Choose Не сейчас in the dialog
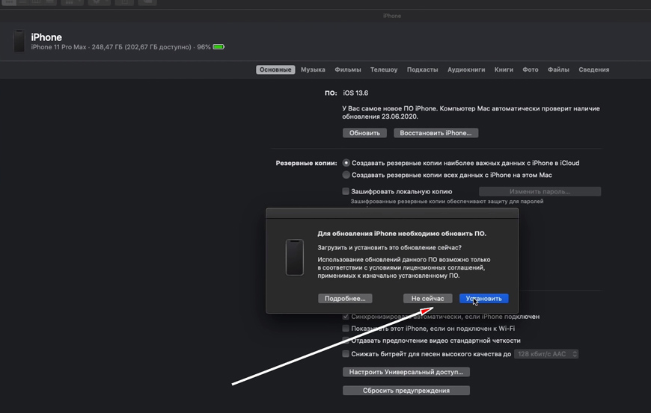This screenshot has height=413, width=651. (x=427, y=298)
